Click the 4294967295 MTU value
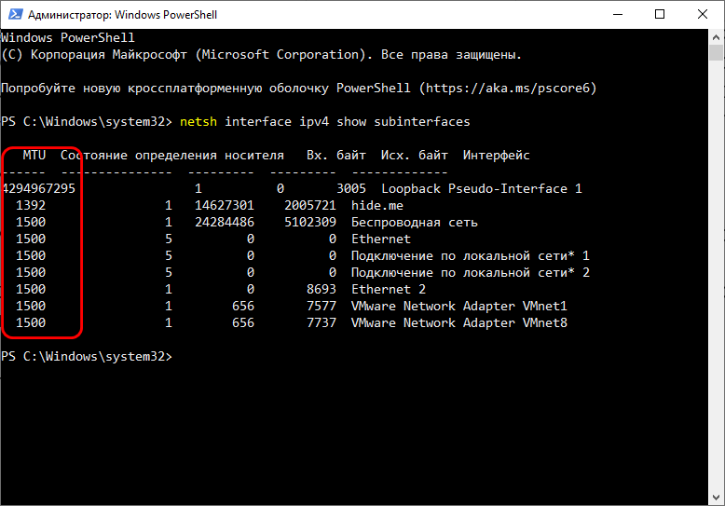Image resolution: width=725 pixels, height=506 pixels. tap(38, 189)
